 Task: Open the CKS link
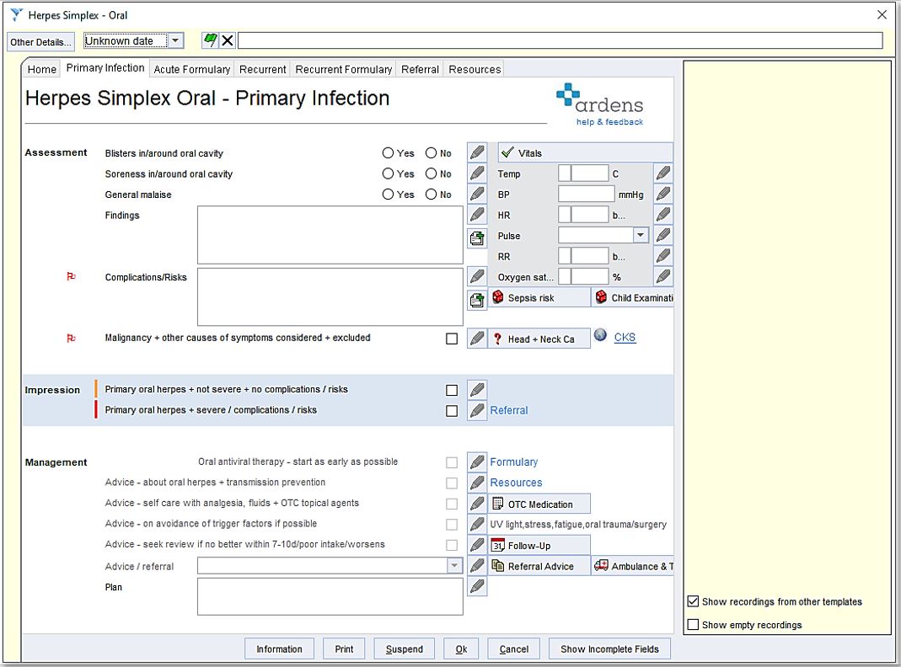[625, 338]
